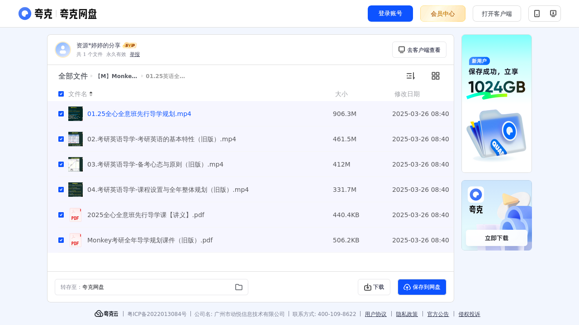Uncheck 2025全心全意班先行导学课 pdf checkbox
This screenshot has height=325, width=579.
tap(61, 215)
